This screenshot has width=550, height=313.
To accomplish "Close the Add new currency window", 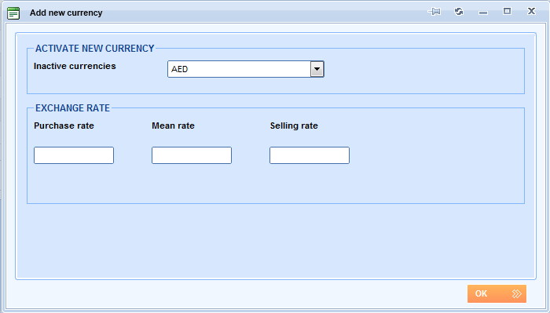I will pos(531,11).
